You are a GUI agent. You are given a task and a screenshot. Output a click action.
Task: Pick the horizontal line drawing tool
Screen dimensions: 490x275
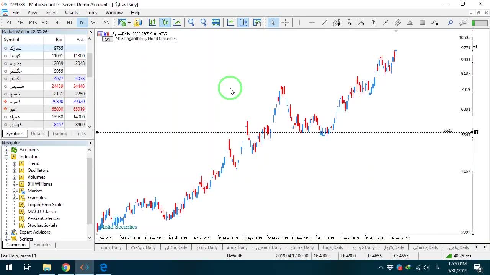[312, 23]
